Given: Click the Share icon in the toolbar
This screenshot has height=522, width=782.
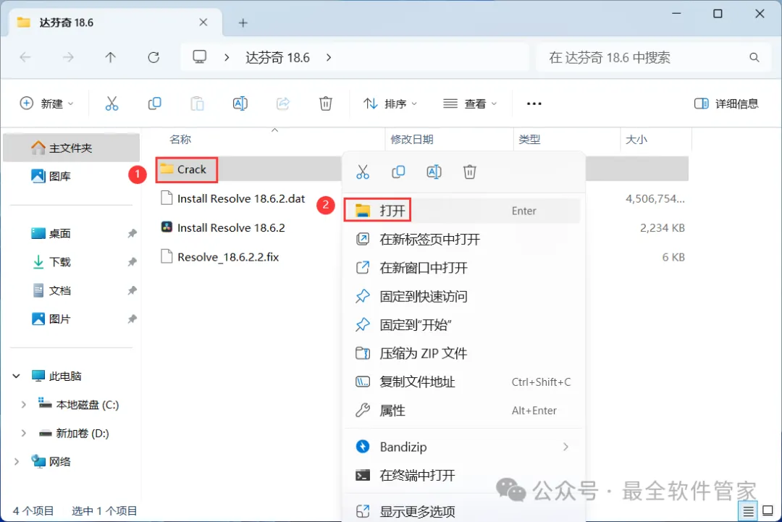Looking at the screenshot, I should (283, 104).
